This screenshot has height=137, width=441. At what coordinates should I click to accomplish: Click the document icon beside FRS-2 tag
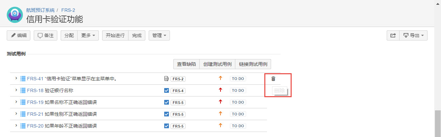click(166, 79)
